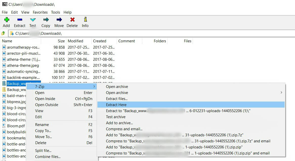The image size is (295, 161).
Task: Click the Files column header
Action: (x=180, y=41)
